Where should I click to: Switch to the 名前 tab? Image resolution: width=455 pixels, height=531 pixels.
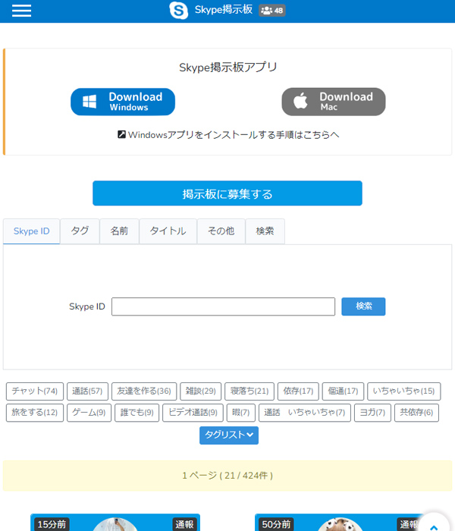[x=119, y=231]
